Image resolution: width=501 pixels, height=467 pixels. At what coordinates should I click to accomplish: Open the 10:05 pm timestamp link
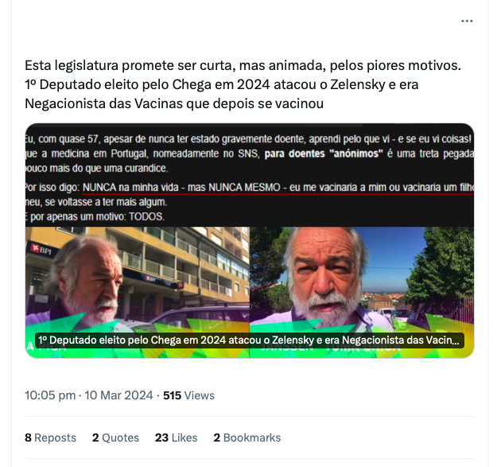(50, 395)
